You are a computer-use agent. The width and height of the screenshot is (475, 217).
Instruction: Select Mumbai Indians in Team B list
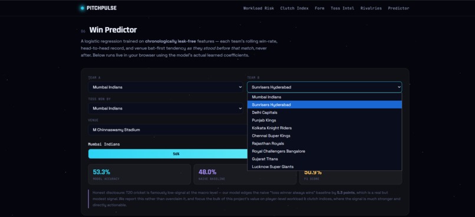pos(325,97)
